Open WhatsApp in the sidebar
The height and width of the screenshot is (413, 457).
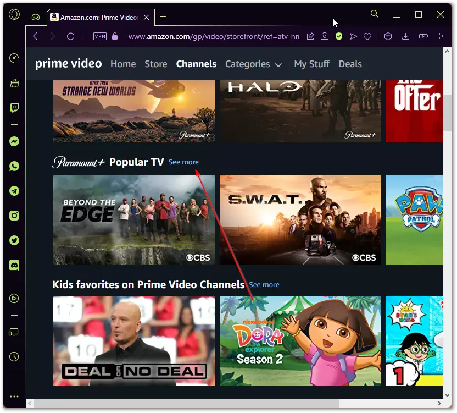click(14, 167)
